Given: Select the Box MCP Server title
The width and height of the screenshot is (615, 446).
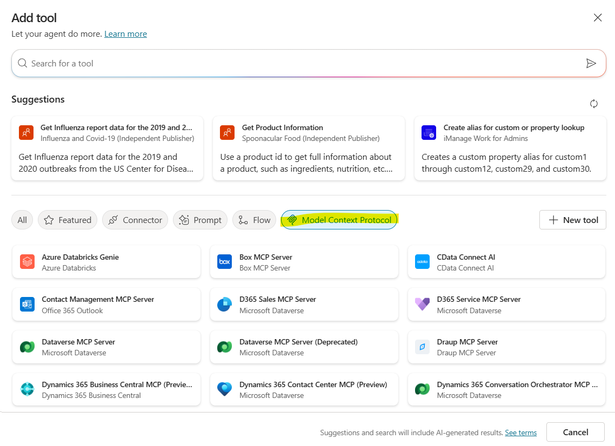Looking at the screenshot, I should [x=266, y=257].
